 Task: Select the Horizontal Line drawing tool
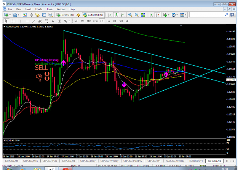(27, 21)
